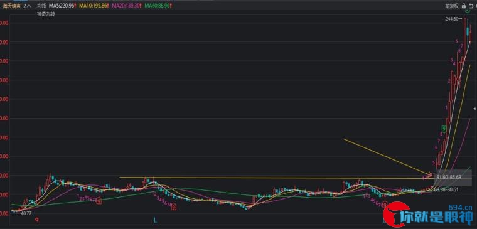Click the green MA60:88.96 value
Screen dimensions: 477x229
[157, 6]
